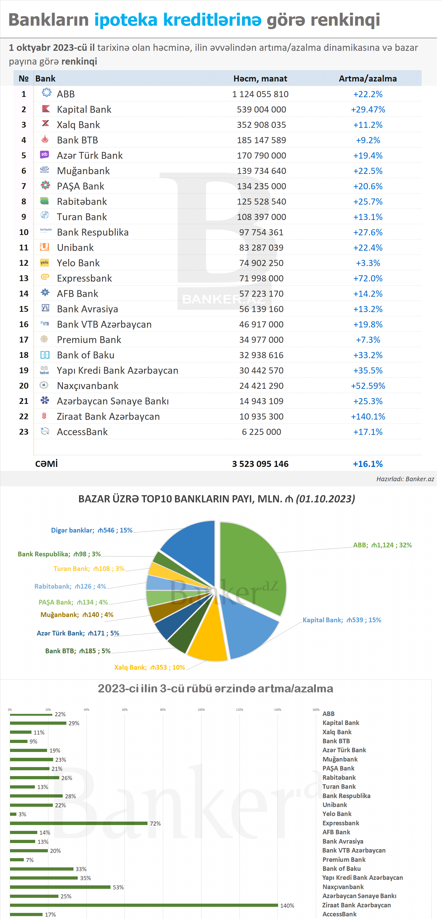The image size is (442, 919).
Task: Click the Kapital Bank pie chart label
Action: 342,620
